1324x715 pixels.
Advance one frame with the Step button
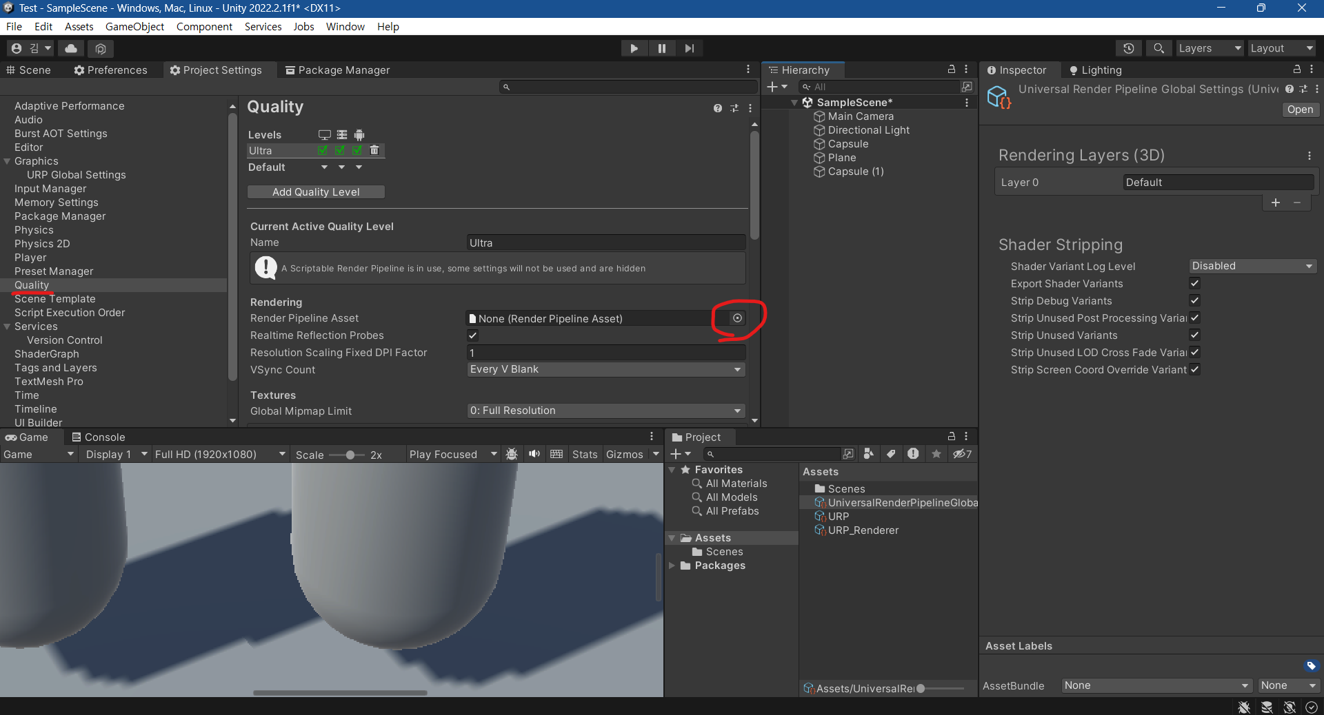click(690, 48)
